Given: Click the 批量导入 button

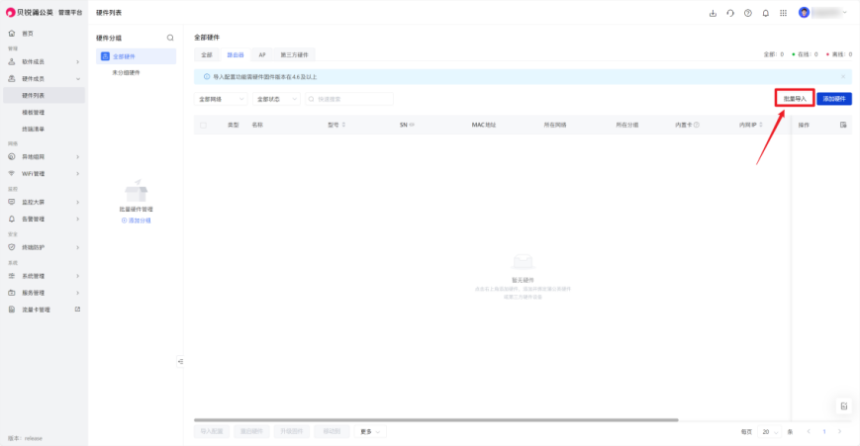Looking at the screenshot, I should click(x=794, y=99).
